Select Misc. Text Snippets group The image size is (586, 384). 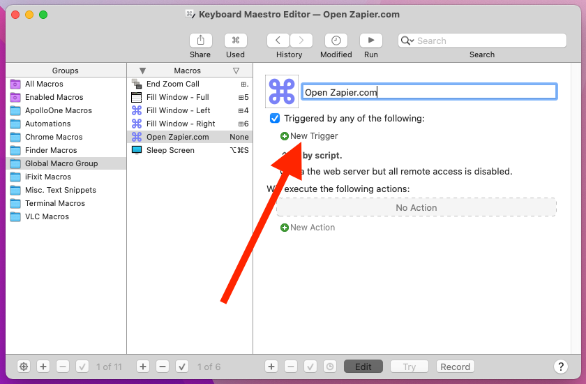tap(66, 190)
